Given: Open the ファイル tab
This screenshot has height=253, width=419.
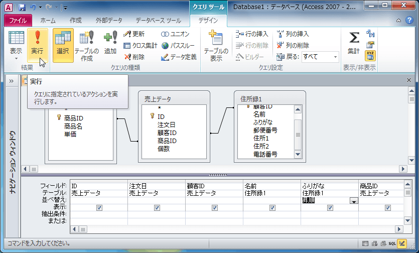Looking at the screenshot, I should 18,20.
